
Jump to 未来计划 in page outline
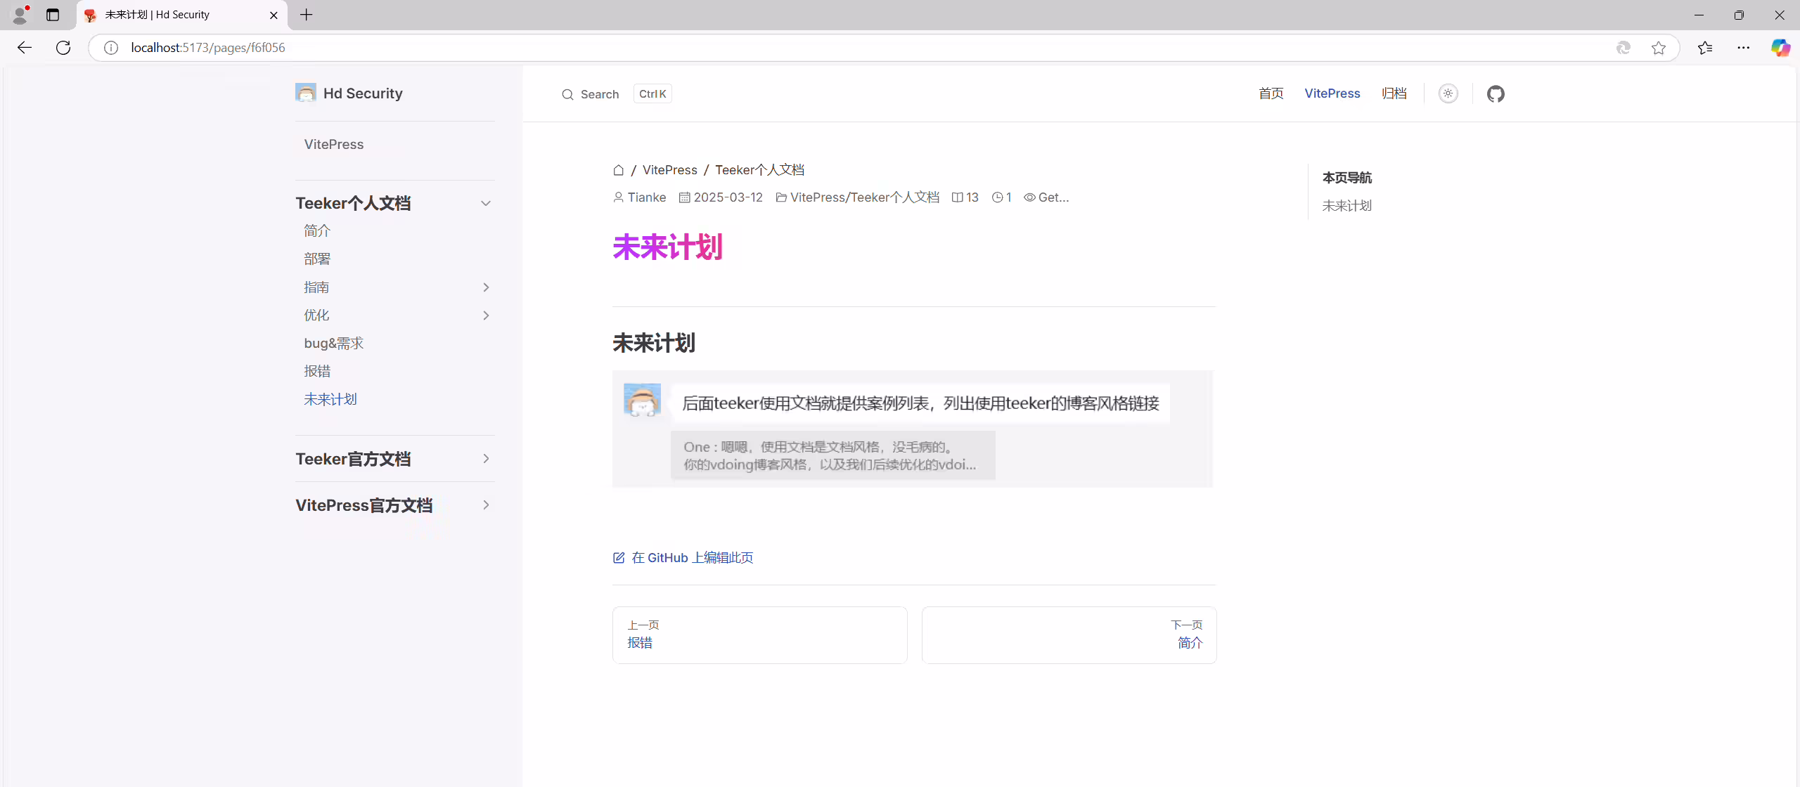(x=1347, y=206)
